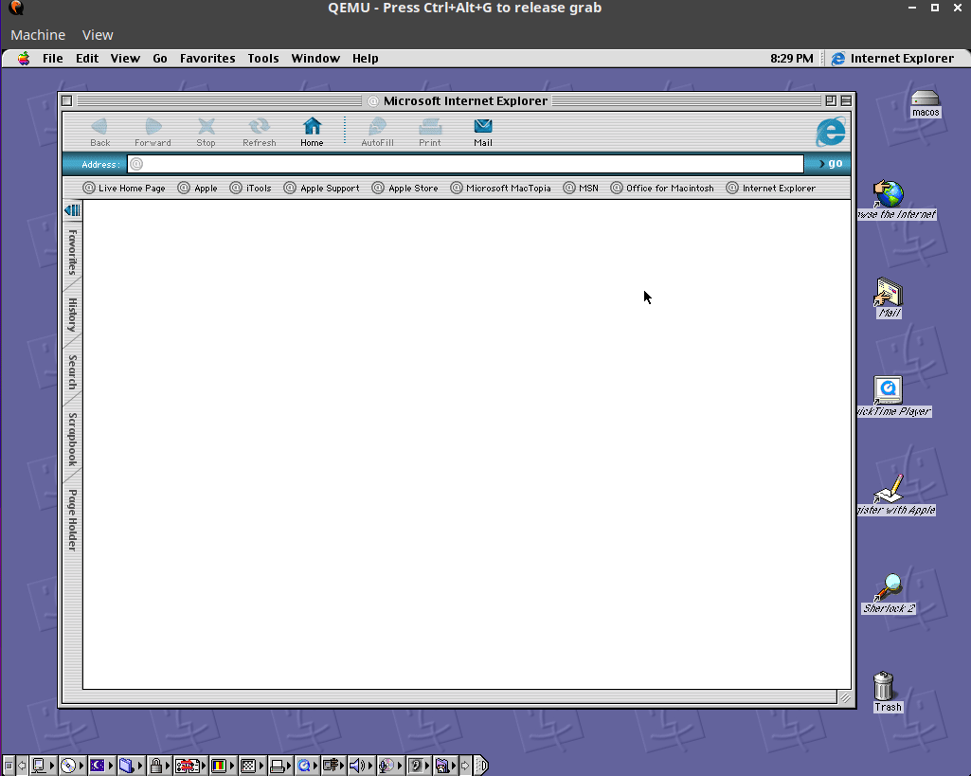Open the Mail toolbar icon
Image resolution: width=971 pixels, height=776 pixels.
(483, 133)
